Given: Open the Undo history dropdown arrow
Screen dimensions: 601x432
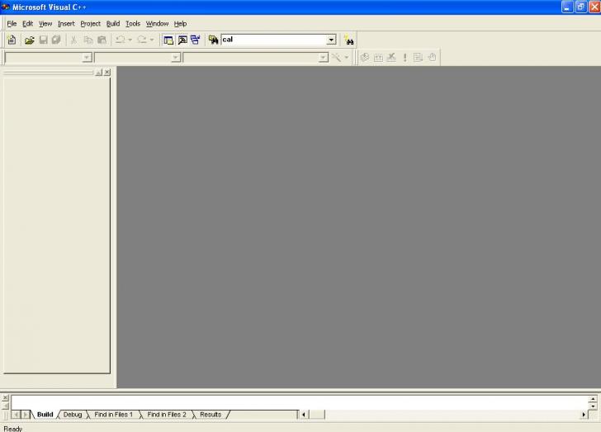Looking at the screenshot, I should pos(130,40).
